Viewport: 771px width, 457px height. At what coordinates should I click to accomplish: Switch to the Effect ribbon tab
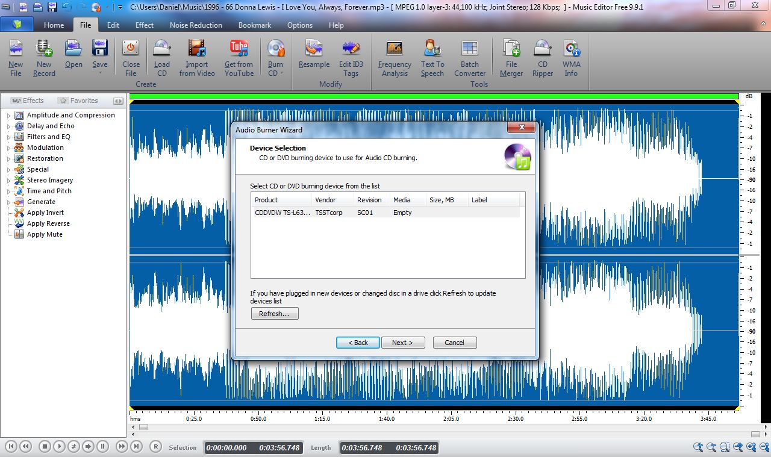(145, 25)
